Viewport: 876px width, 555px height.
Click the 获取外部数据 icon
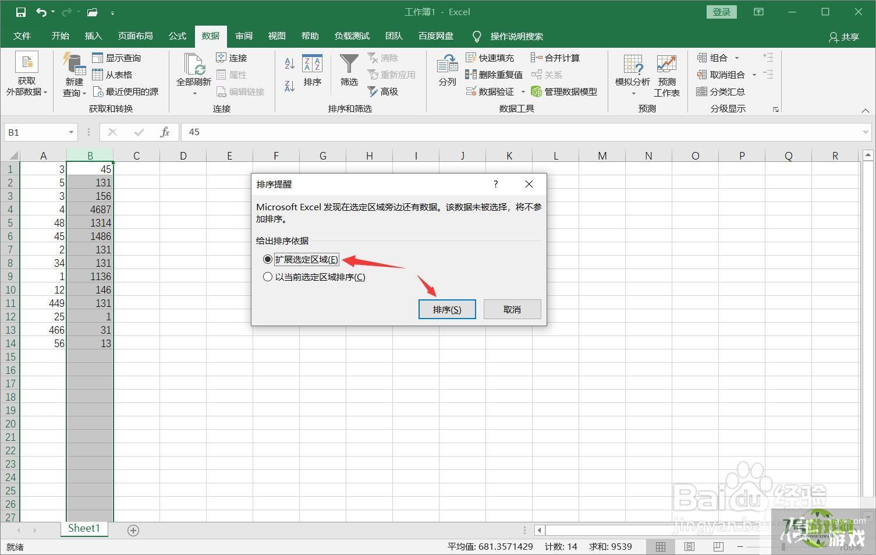click(26, 63)
